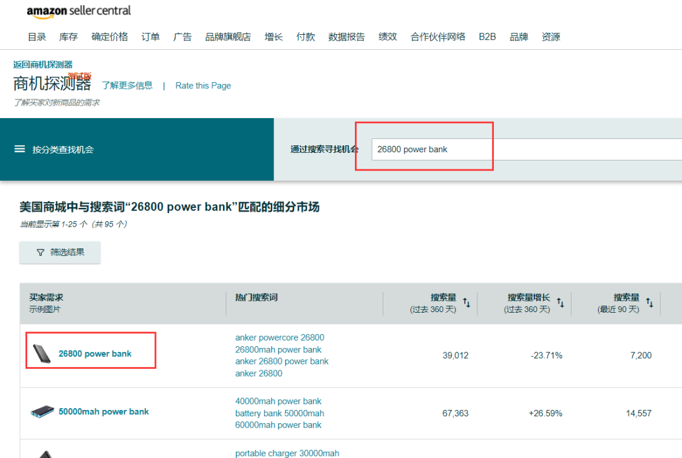Open the 绩效 menu

(388, 37)
